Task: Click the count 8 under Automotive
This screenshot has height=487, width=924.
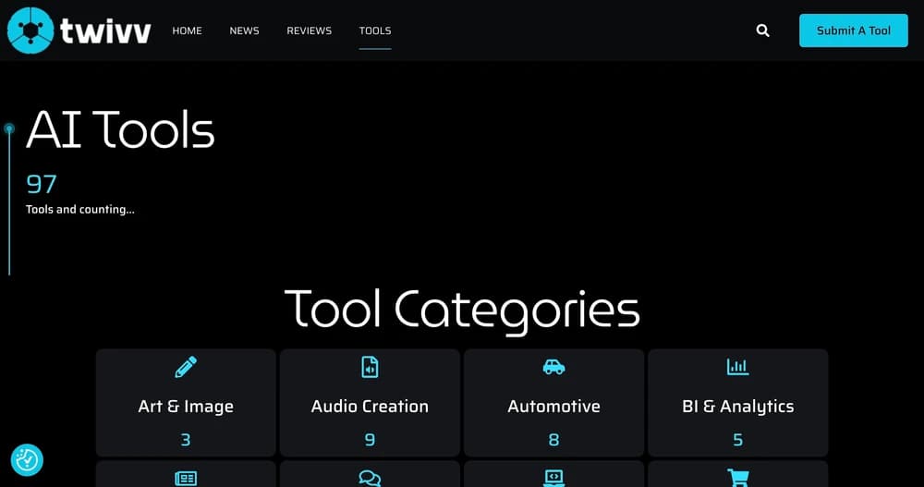Action: (x=553, y=439)
